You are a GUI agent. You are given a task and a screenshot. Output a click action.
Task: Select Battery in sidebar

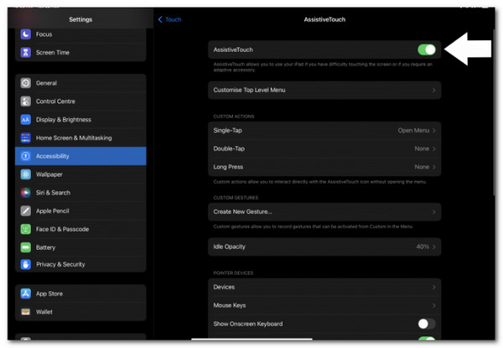pyautogui.click(x=80, y=247)
